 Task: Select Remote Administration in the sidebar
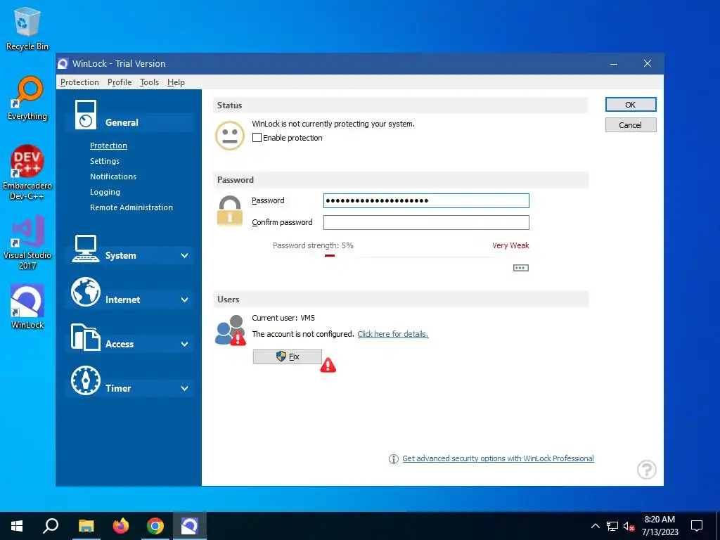pyautogui.click(x=131, y=207)
